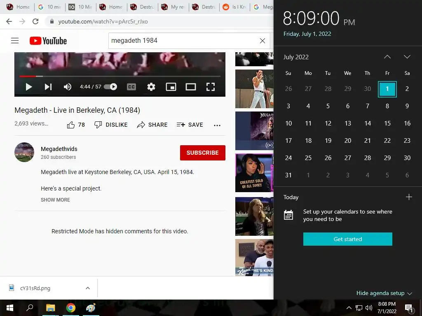Switch to the 'My re' tab
The height and width of the screenshot is (316, 422).
point(173,7)
